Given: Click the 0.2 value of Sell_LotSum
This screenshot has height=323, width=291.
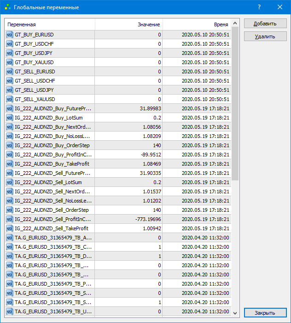Looking at the screenshot, I should (x=157, y=182).
